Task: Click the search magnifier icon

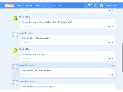Action: (55, 5)
